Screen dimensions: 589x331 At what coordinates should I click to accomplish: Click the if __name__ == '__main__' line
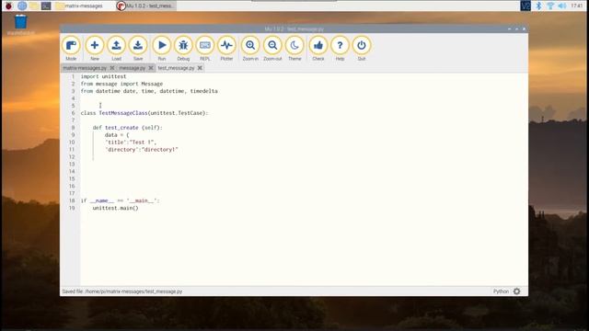click(121, 200)
